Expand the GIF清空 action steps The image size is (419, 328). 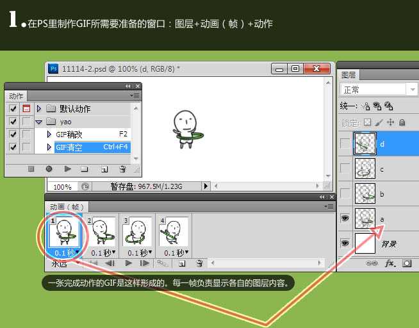point(49,147)
